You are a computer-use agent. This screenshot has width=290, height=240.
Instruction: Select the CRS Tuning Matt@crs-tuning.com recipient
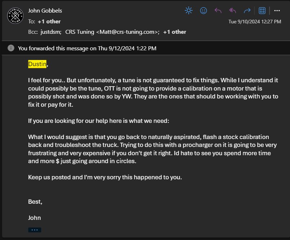click(x=112, y=32)
